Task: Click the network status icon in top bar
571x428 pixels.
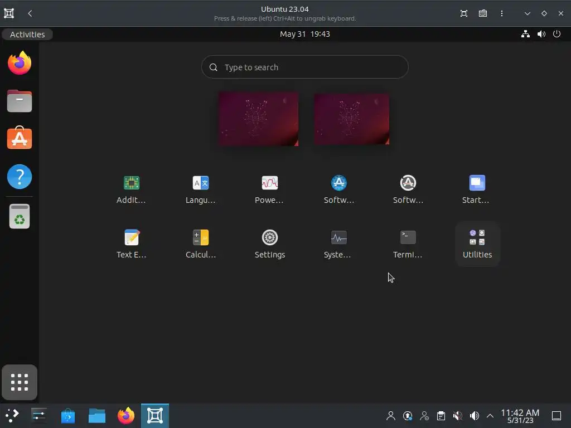Action: (525, 34)
